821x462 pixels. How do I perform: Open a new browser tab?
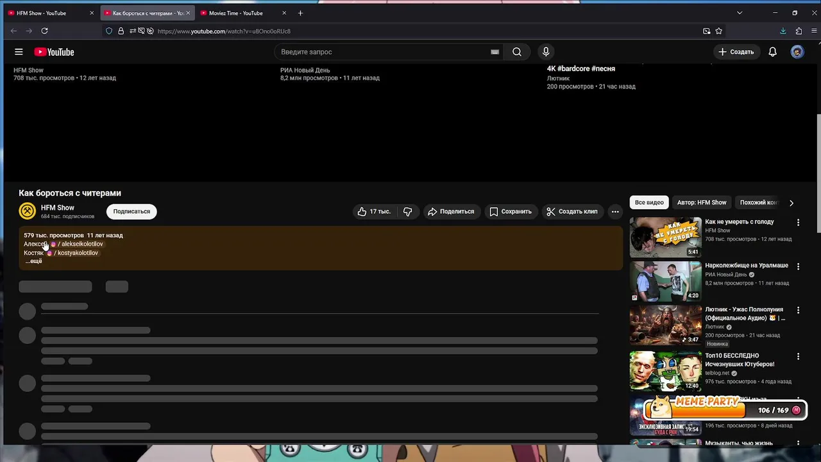pos(300,13)
